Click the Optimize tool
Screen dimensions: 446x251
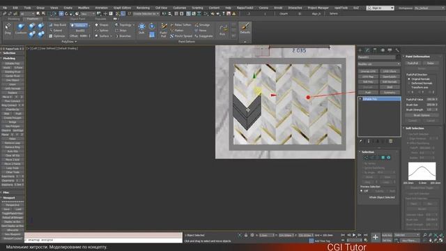pyautogui.click(x=57, y=36)
